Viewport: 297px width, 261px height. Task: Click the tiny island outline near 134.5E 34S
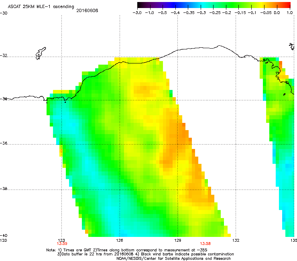(284, 94)
